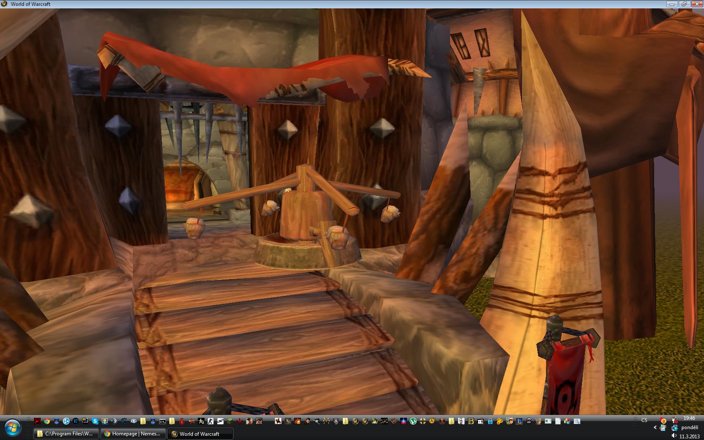Select World of Warcraft taskbar button
This screenshot has height=440, width=704.
click(x=200, y=434)
